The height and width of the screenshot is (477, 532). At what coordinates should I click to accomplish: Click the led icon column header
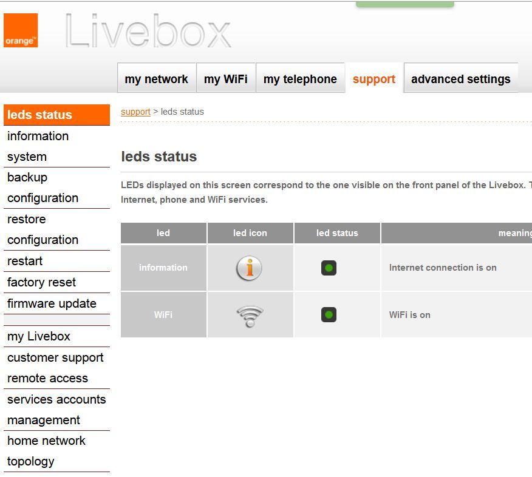coord(250,233)
